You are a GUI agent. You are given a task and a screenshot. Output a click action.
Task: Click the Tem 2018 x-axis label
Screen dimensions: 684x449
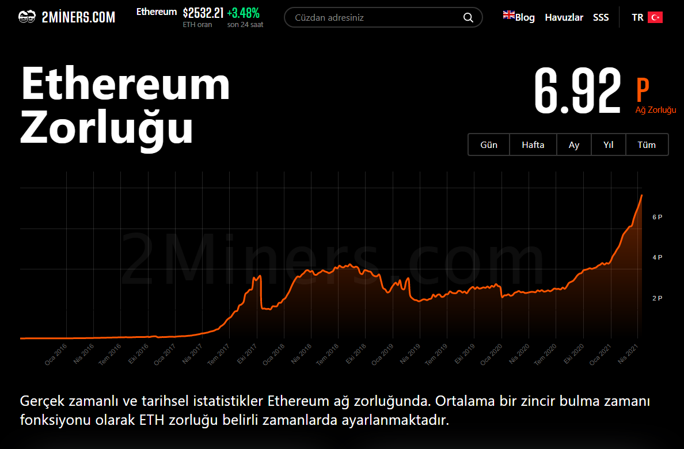click(328, 355)
